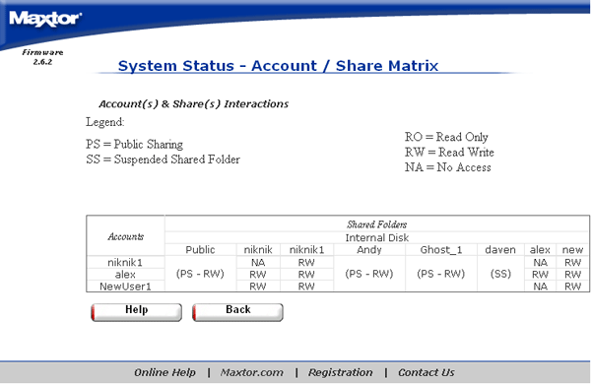
Task: Click the RO = Read Only legend
Action: pyautogui.click(x=446, y=137)
